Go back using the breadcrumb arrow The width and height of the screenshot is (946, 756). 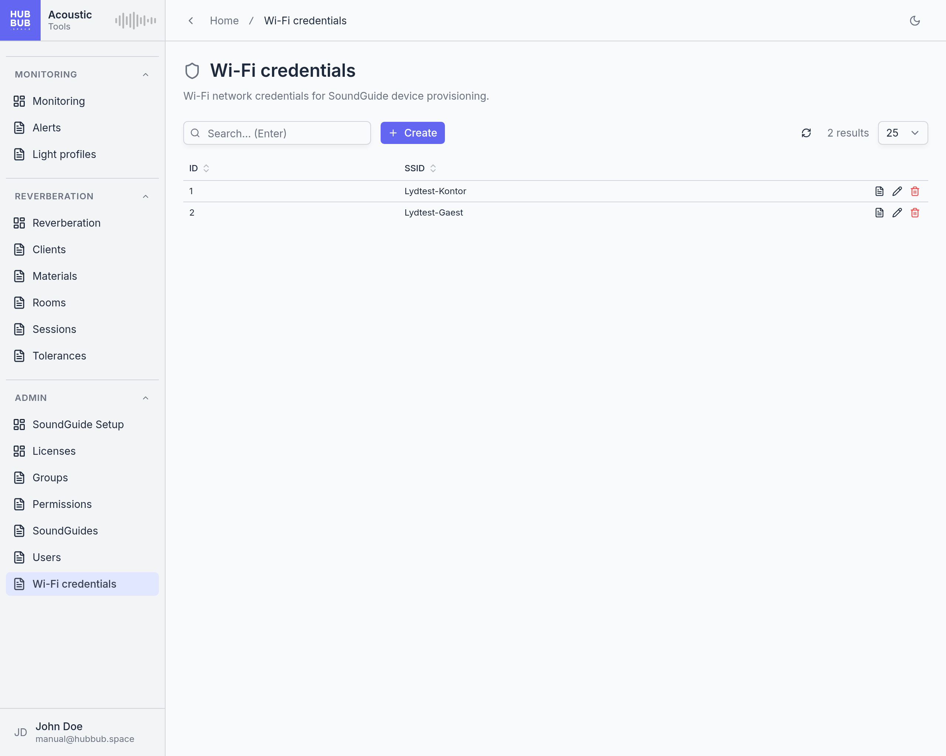tap(191, 21)
